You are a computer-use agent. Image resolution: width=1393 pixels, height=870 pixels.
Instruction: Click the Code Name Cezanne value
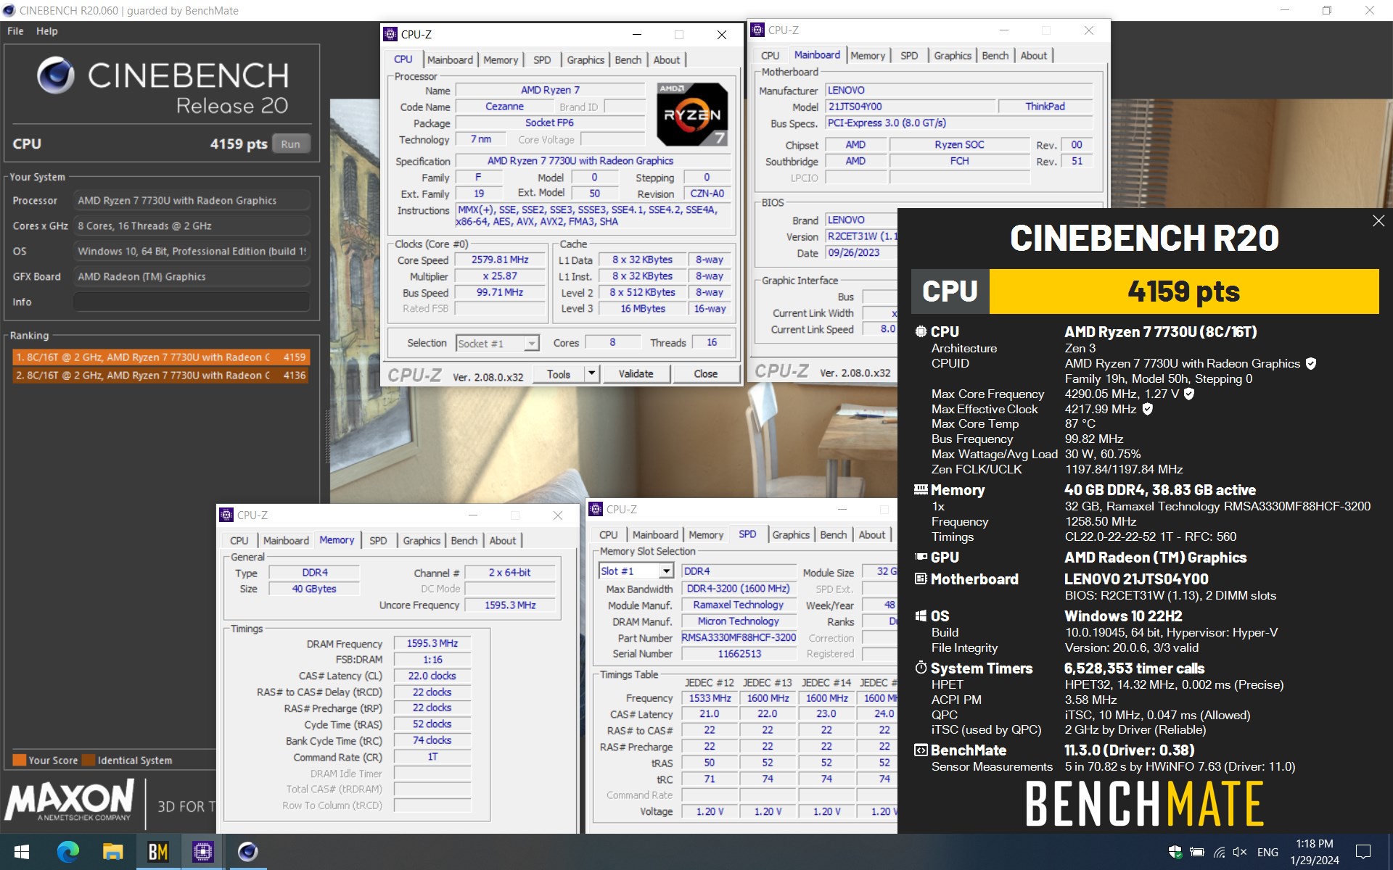click(x=504, y=106)
